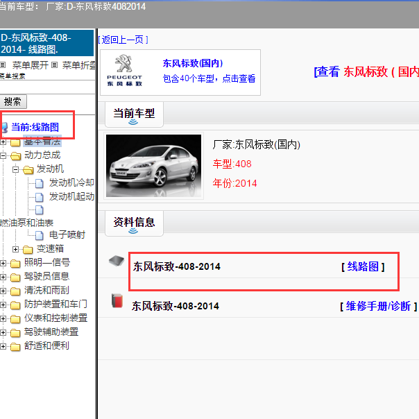Click the red repair manual book icon
The image size is (419, 419).
pyautogui.click(x=117, y=301)
